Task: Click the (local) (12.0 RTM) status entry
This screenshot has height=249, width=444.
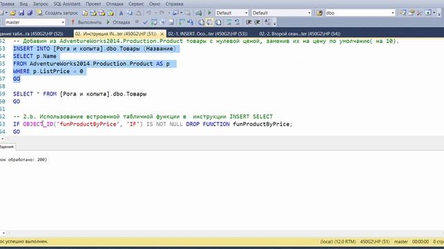Action: click(x=338, y=241)
